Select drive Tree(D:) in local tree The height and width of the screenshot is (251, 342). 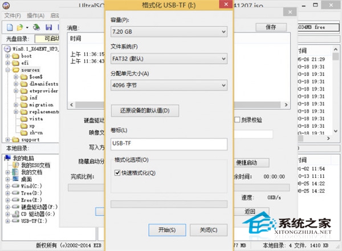point(31,193)
